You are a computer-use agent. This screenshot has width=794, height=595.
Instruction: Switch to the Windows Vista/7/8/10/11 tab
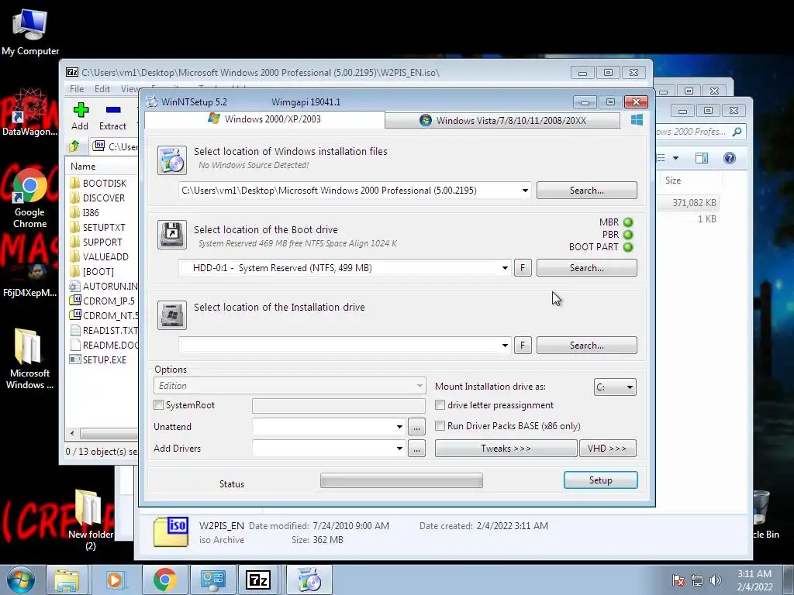pyautogui.click(x=502, y=120)
